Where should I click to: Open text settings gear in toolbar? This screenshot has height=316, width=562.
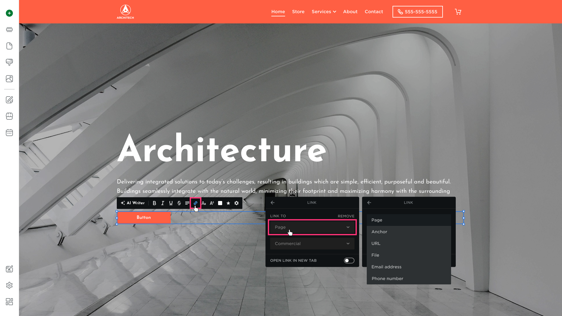pos(237,203)
